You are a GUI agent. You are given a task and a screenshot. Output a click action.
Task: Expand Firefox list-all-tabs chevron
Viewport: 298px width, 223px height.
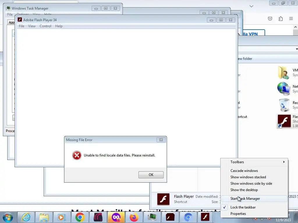pos(251,6)
